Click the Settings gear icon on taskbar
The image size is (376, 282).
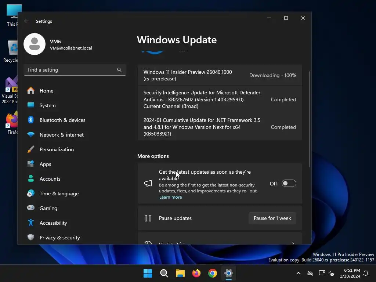pos(229,273)
